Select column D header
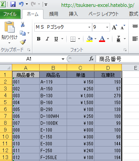The width and height of the screenshot is (139, 161). point(108,68)
